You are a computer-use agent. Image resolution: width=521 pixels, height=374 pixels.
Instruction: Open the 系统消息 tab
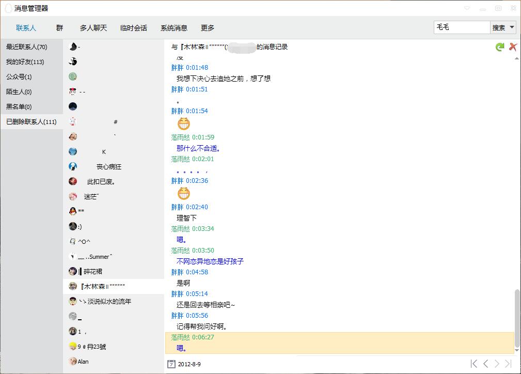pos(174,28)
